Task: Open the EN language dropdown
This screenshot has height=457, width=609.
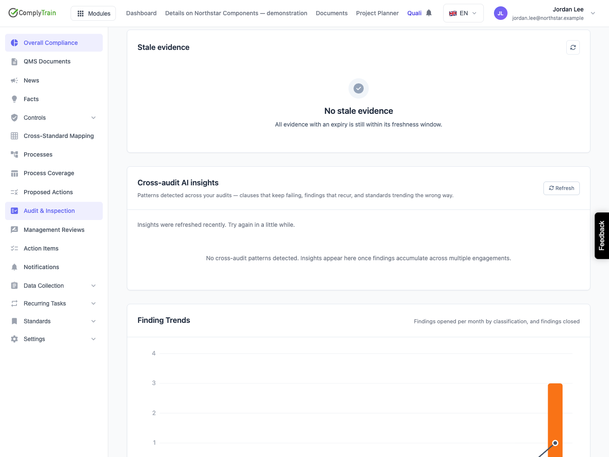Action: 463,13
